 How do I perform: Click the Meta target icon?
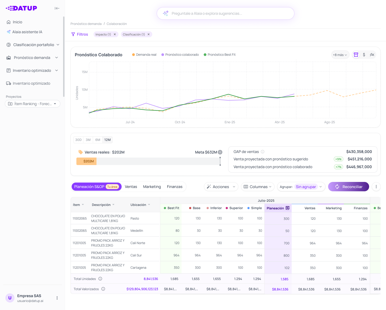pyautogui.click(x=220, y=152)
